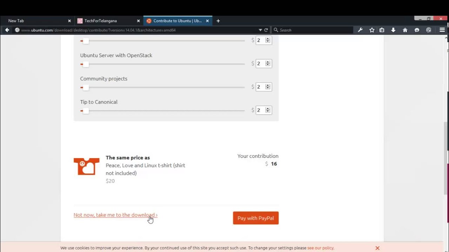Click the smiley chat icon in toolbar
The width and height of the screenshot is (449, 252).
point(417,30)
